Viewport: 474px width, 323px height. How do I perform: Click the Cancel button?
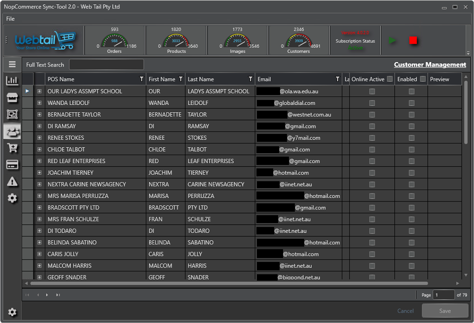point(405,311)
